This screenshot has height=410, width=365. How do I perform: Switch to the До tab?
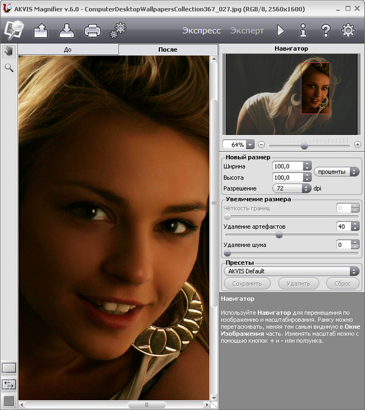click(68, 50)
